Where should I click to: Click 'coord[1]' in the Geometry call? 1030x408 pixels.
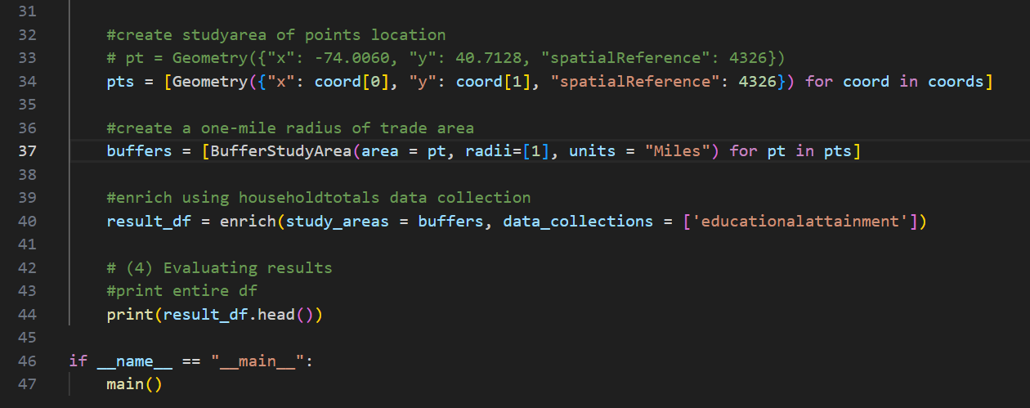pyautogui.click(x=494, y=82)
